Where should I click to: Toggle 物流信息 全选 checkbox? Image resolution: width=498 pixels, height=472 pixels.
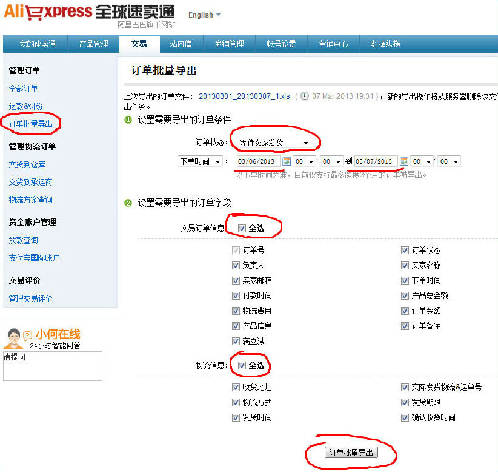(242, 365)
